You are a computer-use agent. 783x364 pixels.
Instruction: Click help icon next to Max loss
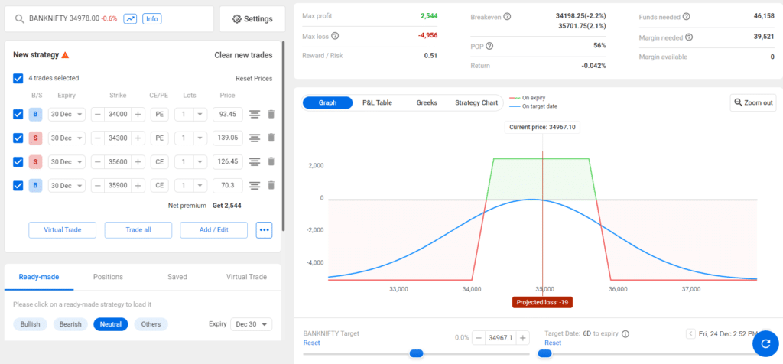click(335, 35)
